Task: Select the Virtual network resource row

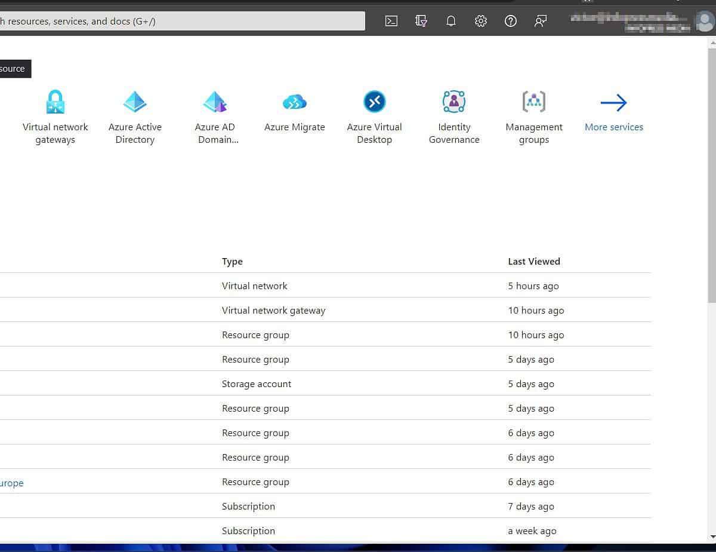Action: pyautogui.click(x=255, y=286)
